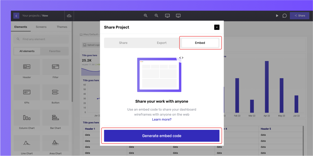
Task: Click the Header 1 table column header
Action: [90, 129]
